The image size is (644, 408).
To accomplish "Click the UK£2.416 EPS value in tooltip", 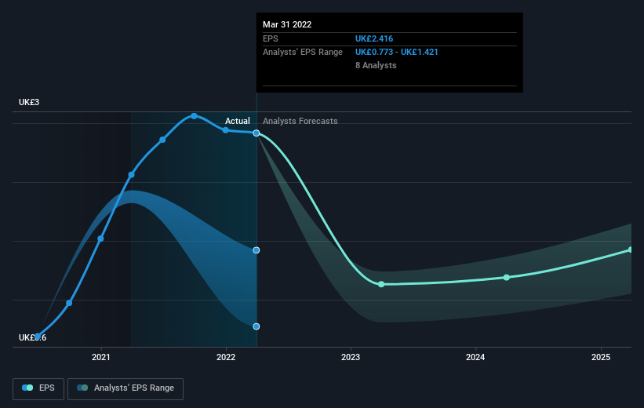I will pyautogui.click(x=374, y=38).
